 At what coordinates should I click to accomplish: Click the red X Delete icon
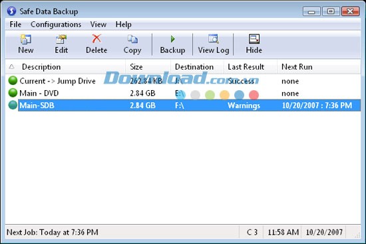(96, 38)
